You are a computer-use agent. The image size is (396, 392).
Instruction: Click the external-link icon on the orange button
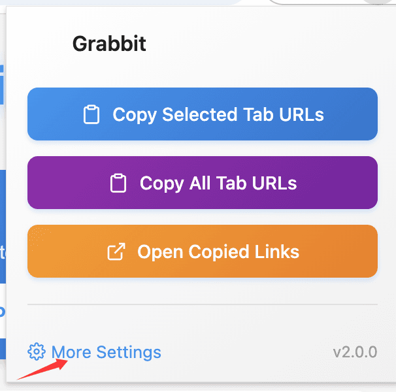pos(116,252)
